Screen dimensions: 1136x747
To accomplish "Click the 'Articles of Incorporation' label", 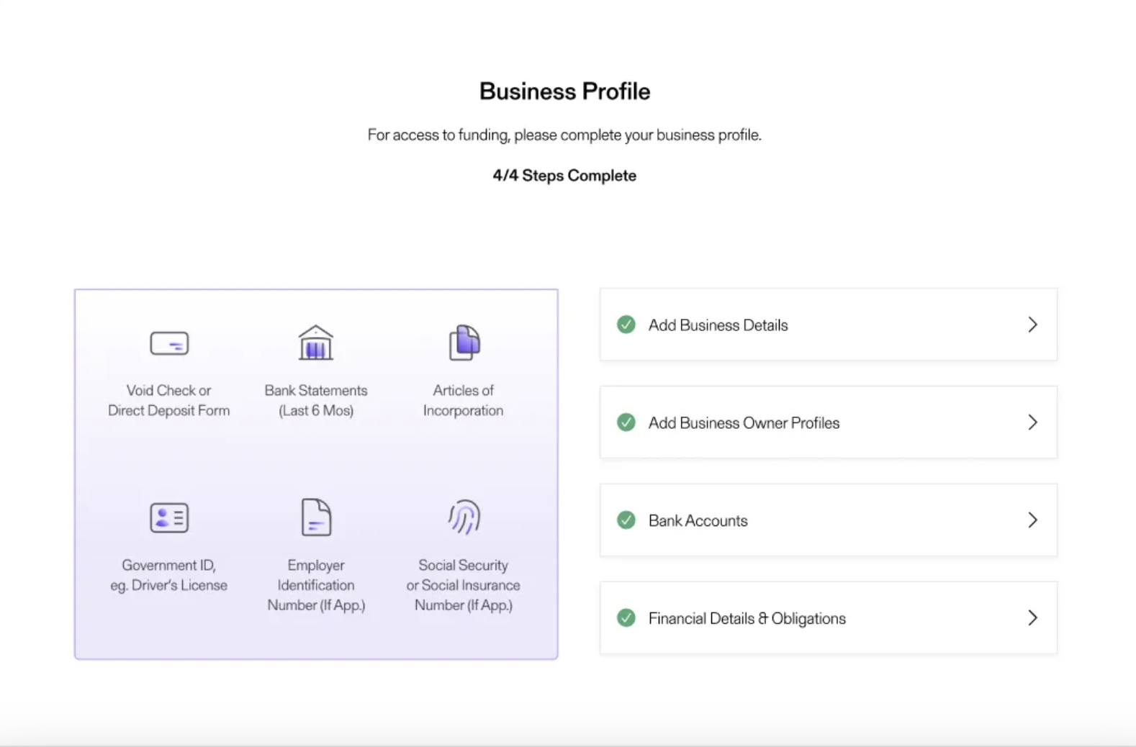I will coord(463,400).
